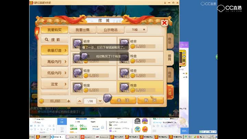Select the 钨金 card above the highlighted one
The width and height of the screenshot is (247, 139).
(x=140, y=73)
